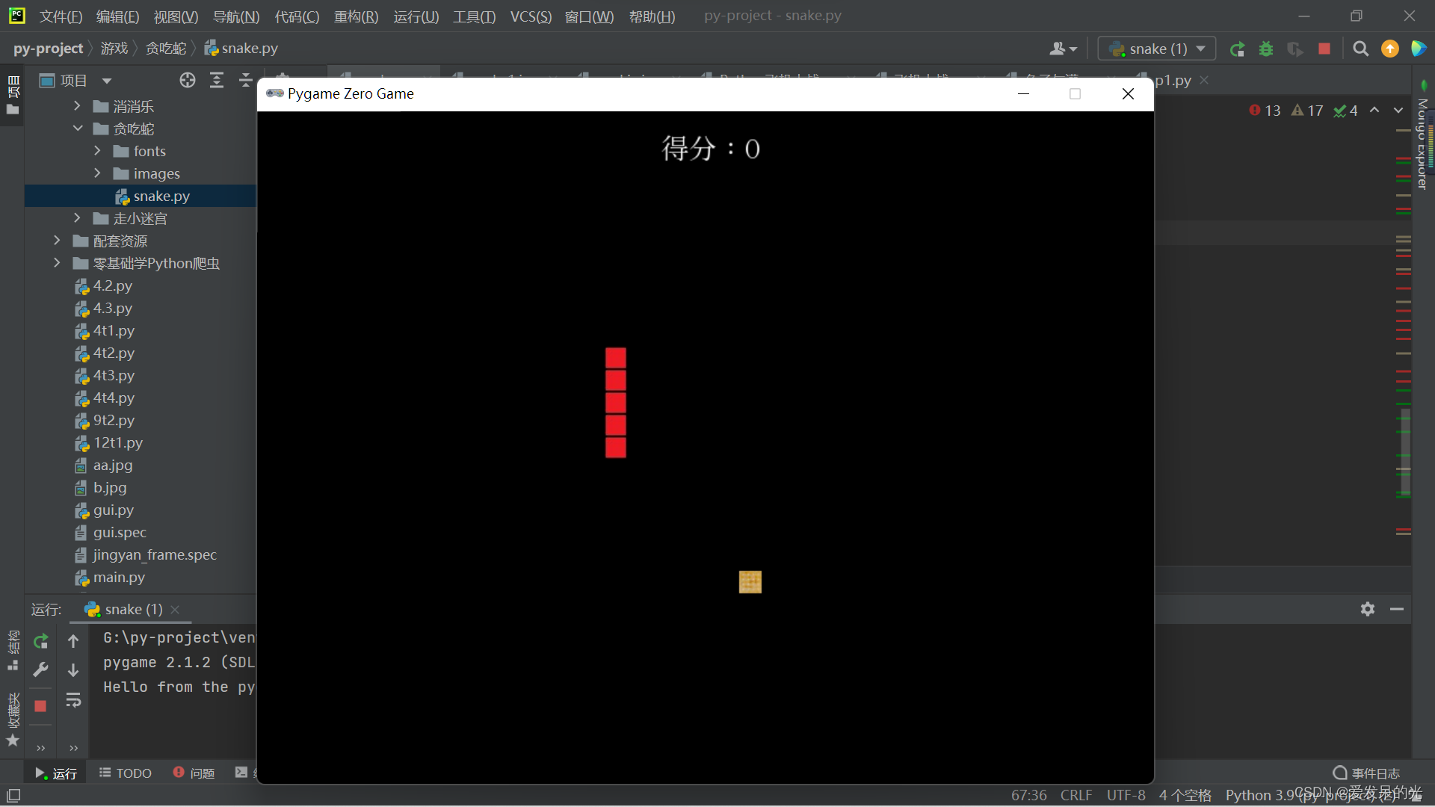Toggle tool window bars icon bottom-left
This screenshot has width=1435, height=807.
(13, 796)
